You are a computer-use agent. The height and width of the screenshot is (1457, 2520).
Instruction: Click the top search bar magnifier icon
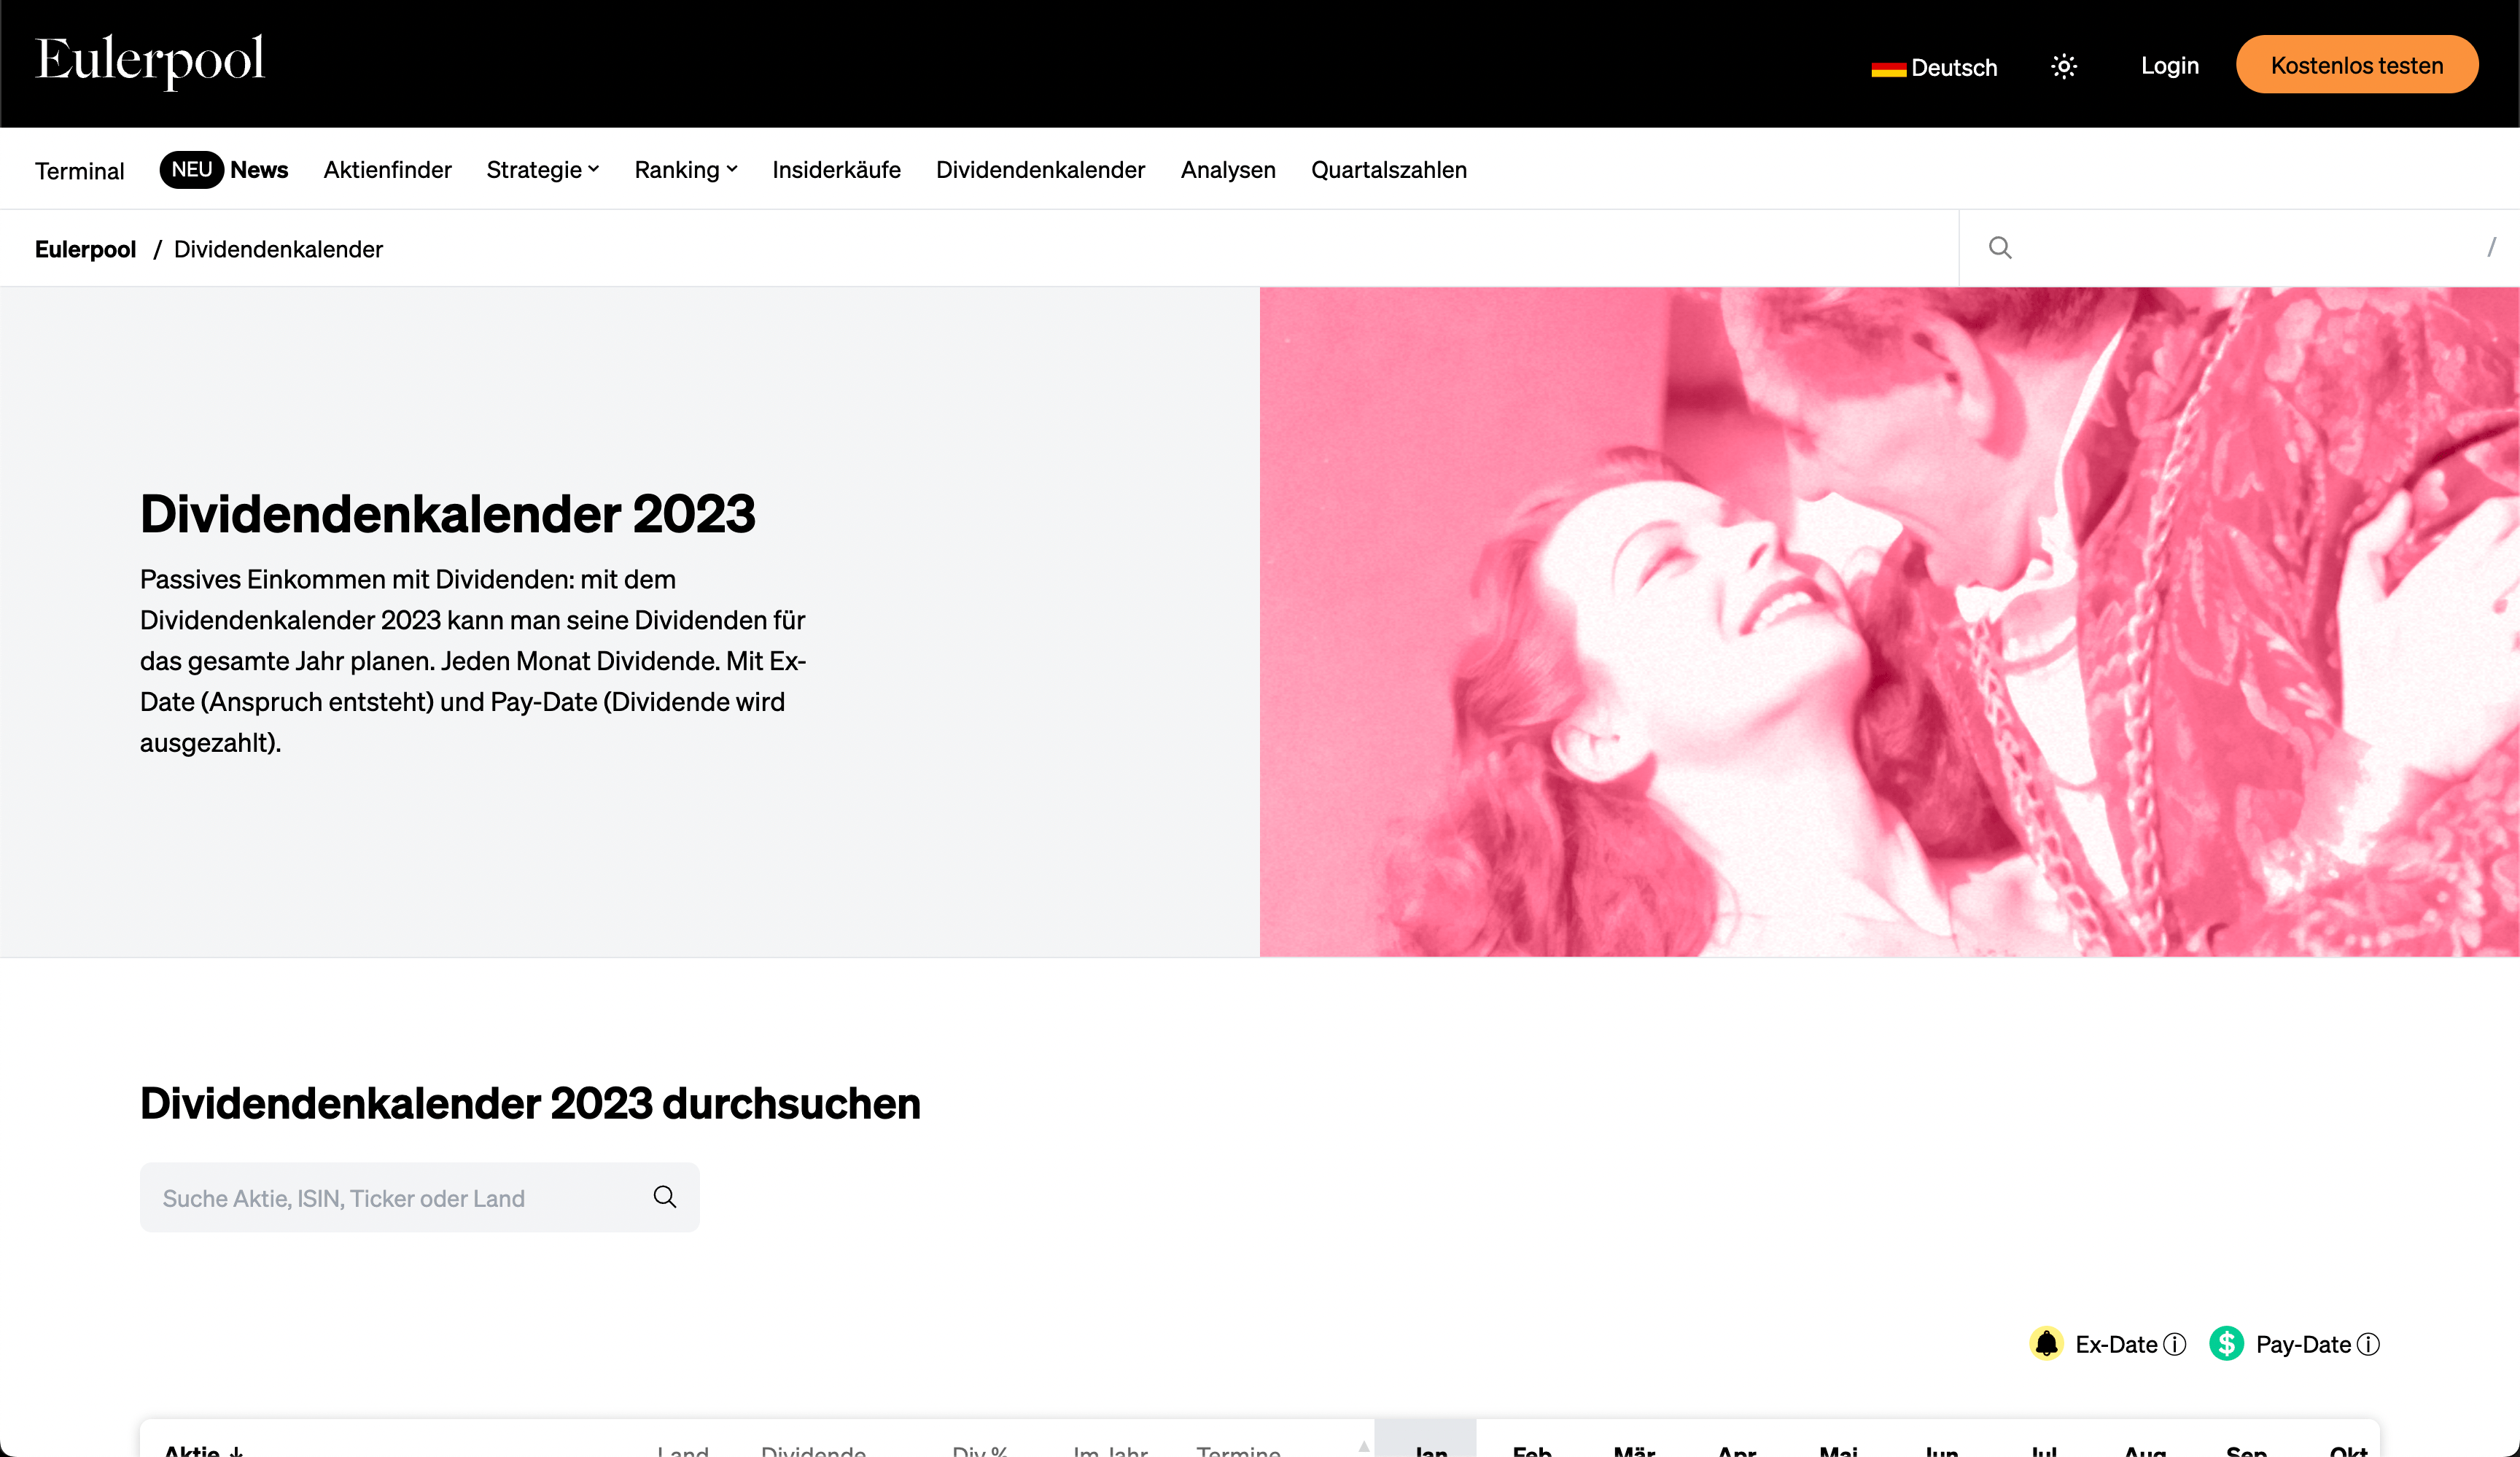coord(2000,248)
